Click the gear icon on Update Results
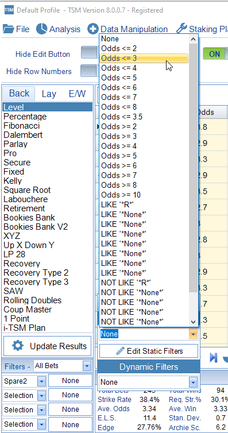228x433 pixels. [x=18, y=346]
